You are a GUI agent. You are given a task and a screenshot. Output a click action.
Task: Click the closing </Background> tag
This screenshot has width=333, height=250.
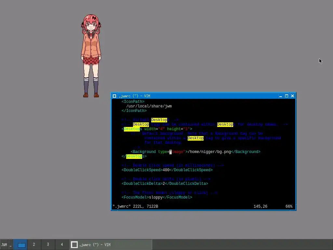click(246, 152)
